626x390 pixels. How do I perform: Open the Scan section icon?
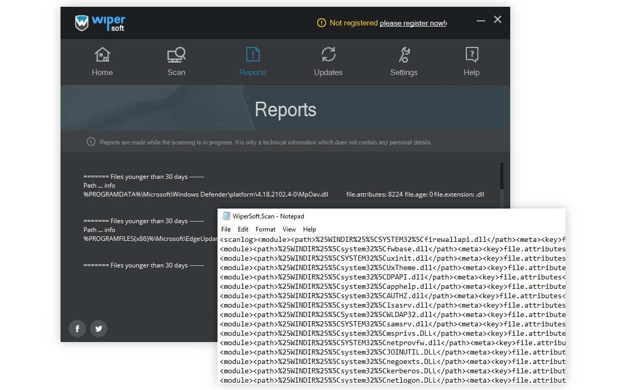[x=176, y=55]
